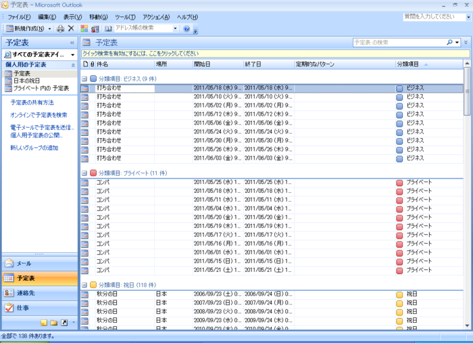Open the ファイル menu
The image size is (473, 343).
coord(19,17)
